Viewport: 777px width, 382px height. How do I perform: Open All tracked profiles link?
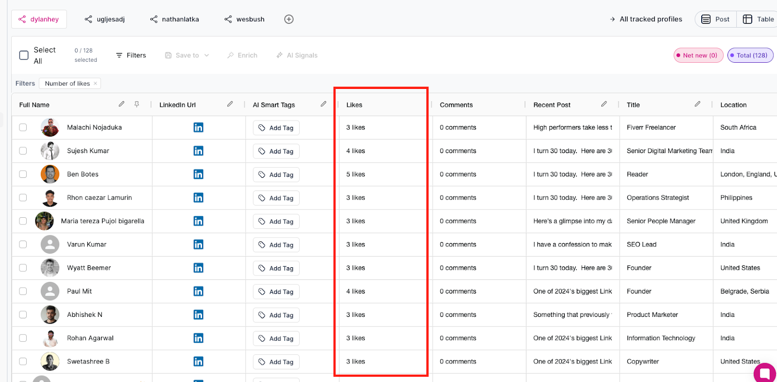(x=646, y=19)
